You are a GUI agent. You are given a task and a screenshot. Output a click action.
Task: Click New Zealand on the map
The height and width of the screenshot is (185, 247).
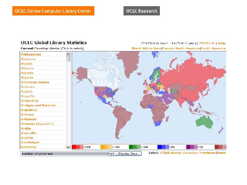coord(221,130)
